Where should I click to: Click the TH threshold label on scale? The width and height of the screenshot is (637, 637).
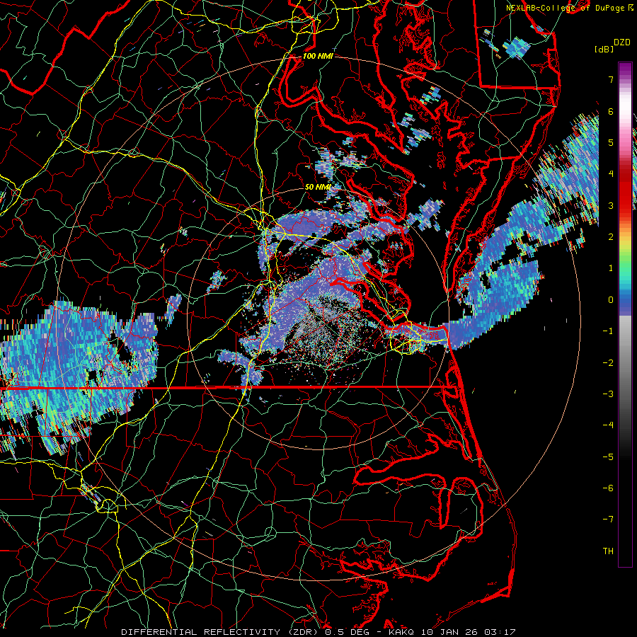(608, 551)
